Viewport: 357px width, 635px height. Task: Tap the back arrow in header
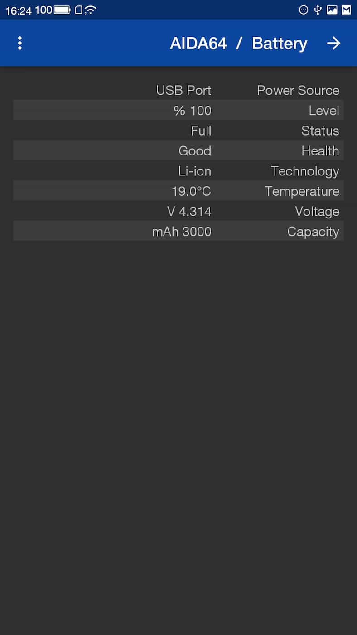click(333, 43)
